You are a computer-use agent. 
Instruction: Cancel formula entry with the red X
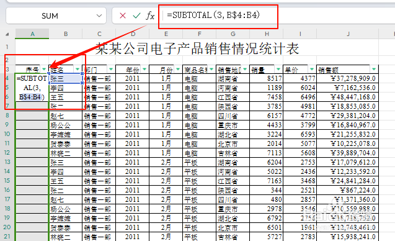pos(123,16)
